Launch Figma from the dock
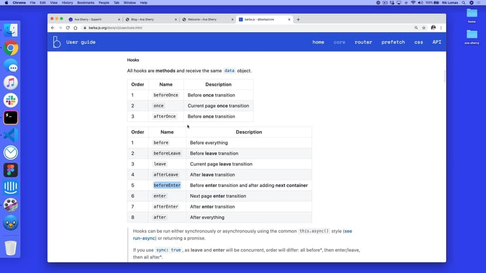The image size is (486, 273). pos(11,170)
